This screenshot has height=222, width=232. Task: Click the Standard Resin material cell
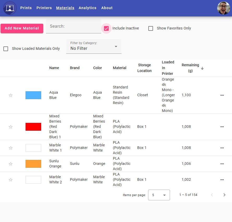(x=121, y=95)
